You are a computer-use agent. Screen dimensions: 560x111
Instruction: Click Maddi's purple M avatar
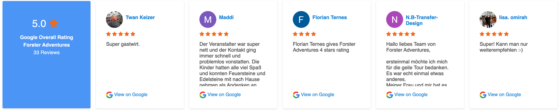point(208,19)
